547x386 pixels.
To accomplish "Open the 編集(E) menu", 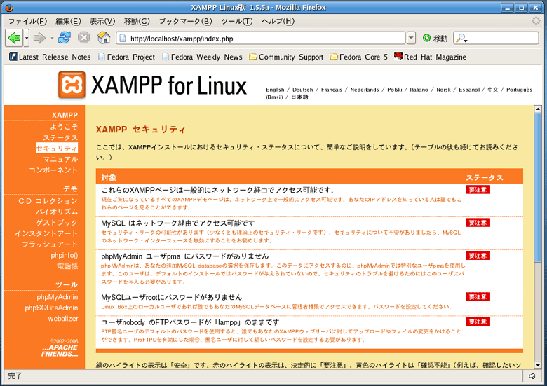I will point(68,21).
